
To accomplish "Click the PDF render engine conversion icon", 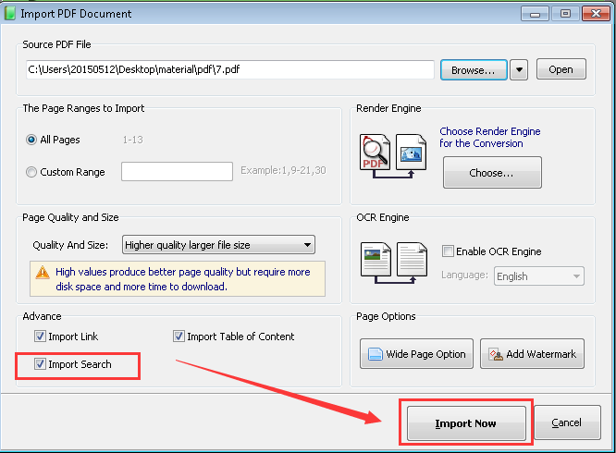I will coord(393,156).
